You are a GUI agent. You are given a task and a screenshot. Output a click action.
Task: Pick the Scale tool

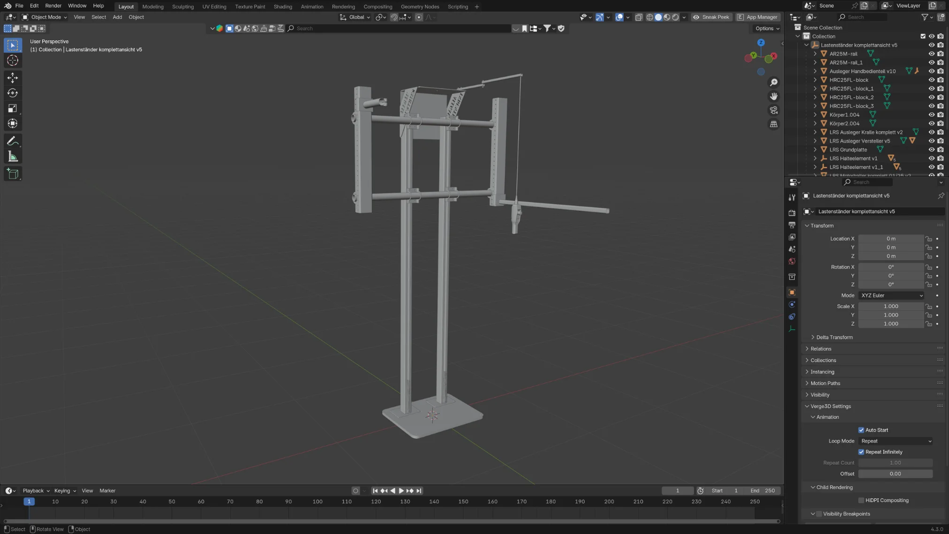pyautogui.click(x=13, y=108)
